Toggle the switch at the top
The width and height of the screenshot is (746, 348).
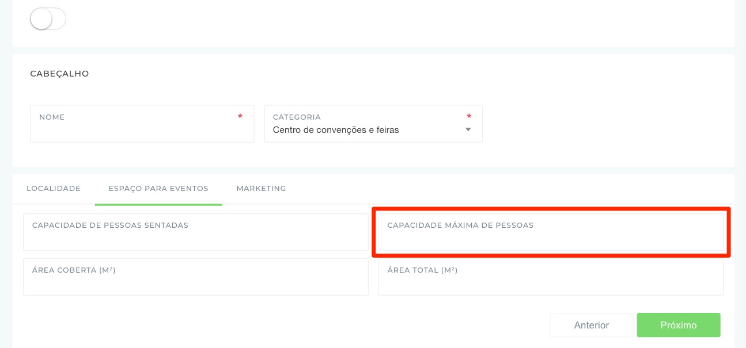[x=48, y=19]
